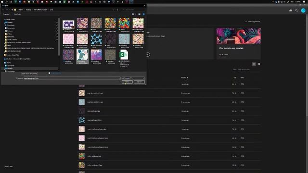
Task: Click Open cloud documents button
Action: pos(29,74)
